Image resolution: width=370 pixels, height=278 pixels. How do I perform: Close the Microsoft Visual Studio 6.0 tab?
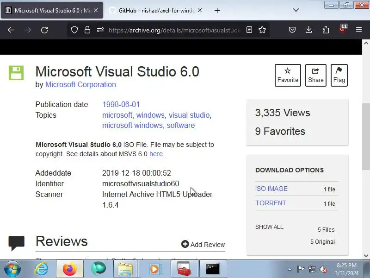(96, 10)
